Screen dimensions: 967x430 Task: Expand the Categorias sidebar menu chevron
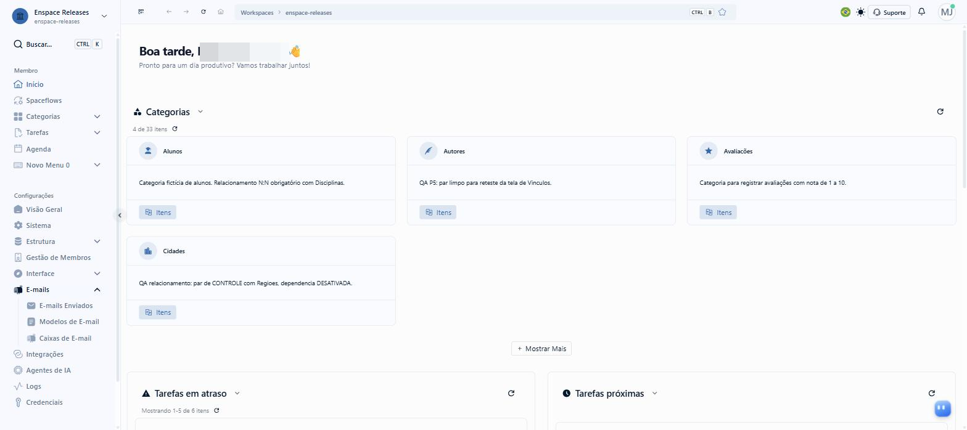[x=97, y=116]
